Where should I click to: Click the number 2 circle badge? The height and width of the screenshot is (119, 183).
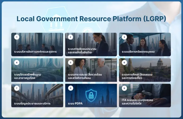pos(71,37)
